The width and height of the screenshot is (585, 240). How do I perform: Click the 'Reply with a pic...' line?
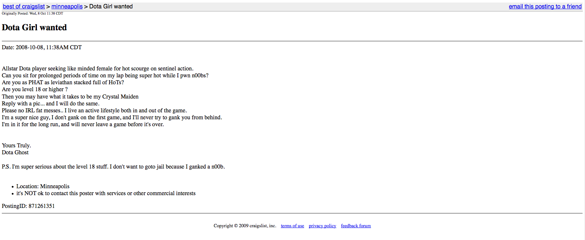coord(51,104)
